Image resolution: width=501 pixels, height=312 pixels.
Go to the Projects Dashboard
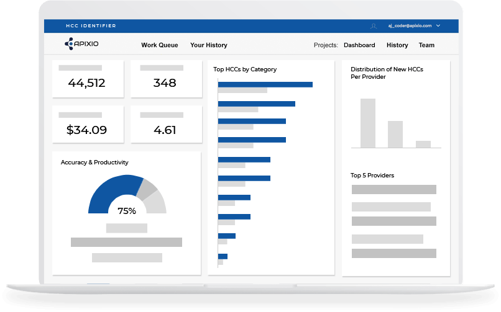tap(359, 45)
